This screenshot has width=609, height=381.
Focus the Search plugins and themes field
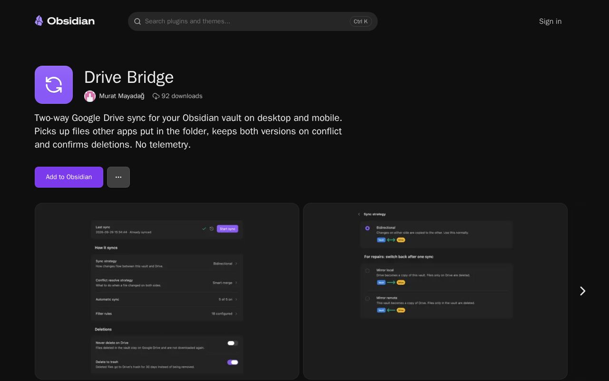tap(253, 21)
